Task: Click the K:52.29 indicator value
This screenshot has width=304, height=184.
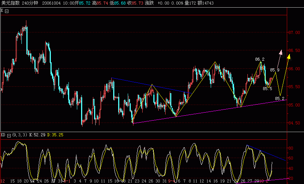Action: point(37,135)
